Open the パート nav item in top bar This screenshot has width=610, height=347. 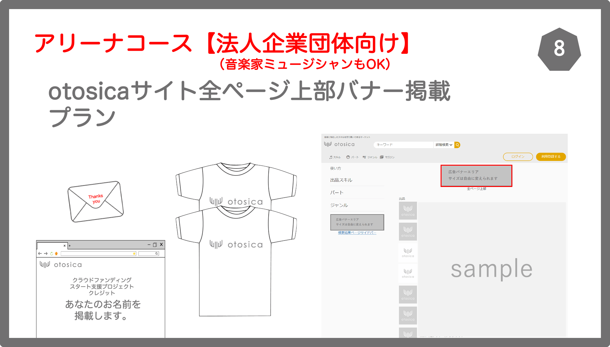click(x=353, y=157)
